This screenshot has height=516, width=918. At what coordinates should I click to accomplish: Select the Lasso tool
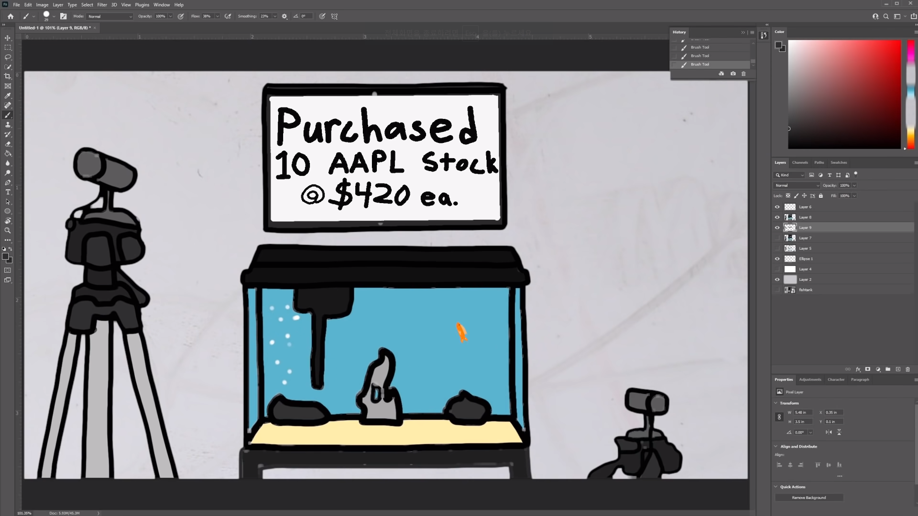coord(8,57)
